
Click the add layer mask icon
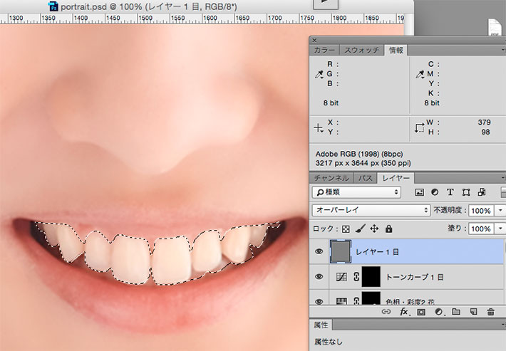coord(420,312)
